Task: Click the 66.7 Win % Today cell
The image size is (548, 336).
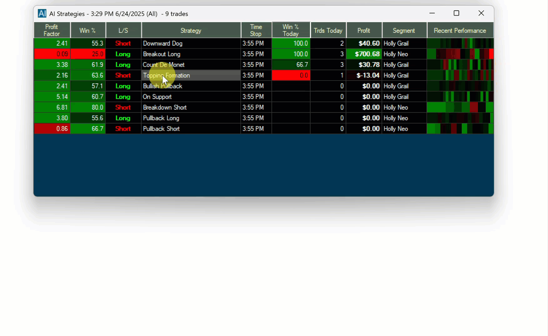Action: click(291, 65)
